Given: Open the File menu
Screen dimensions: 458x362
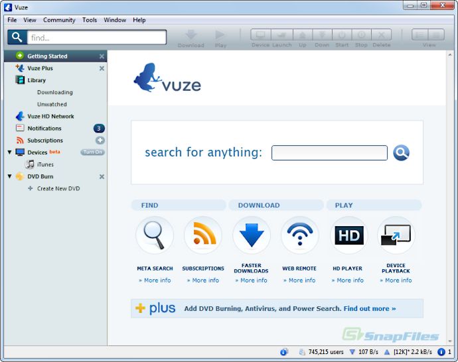Looking at the screenshot, I should (12, 20).
